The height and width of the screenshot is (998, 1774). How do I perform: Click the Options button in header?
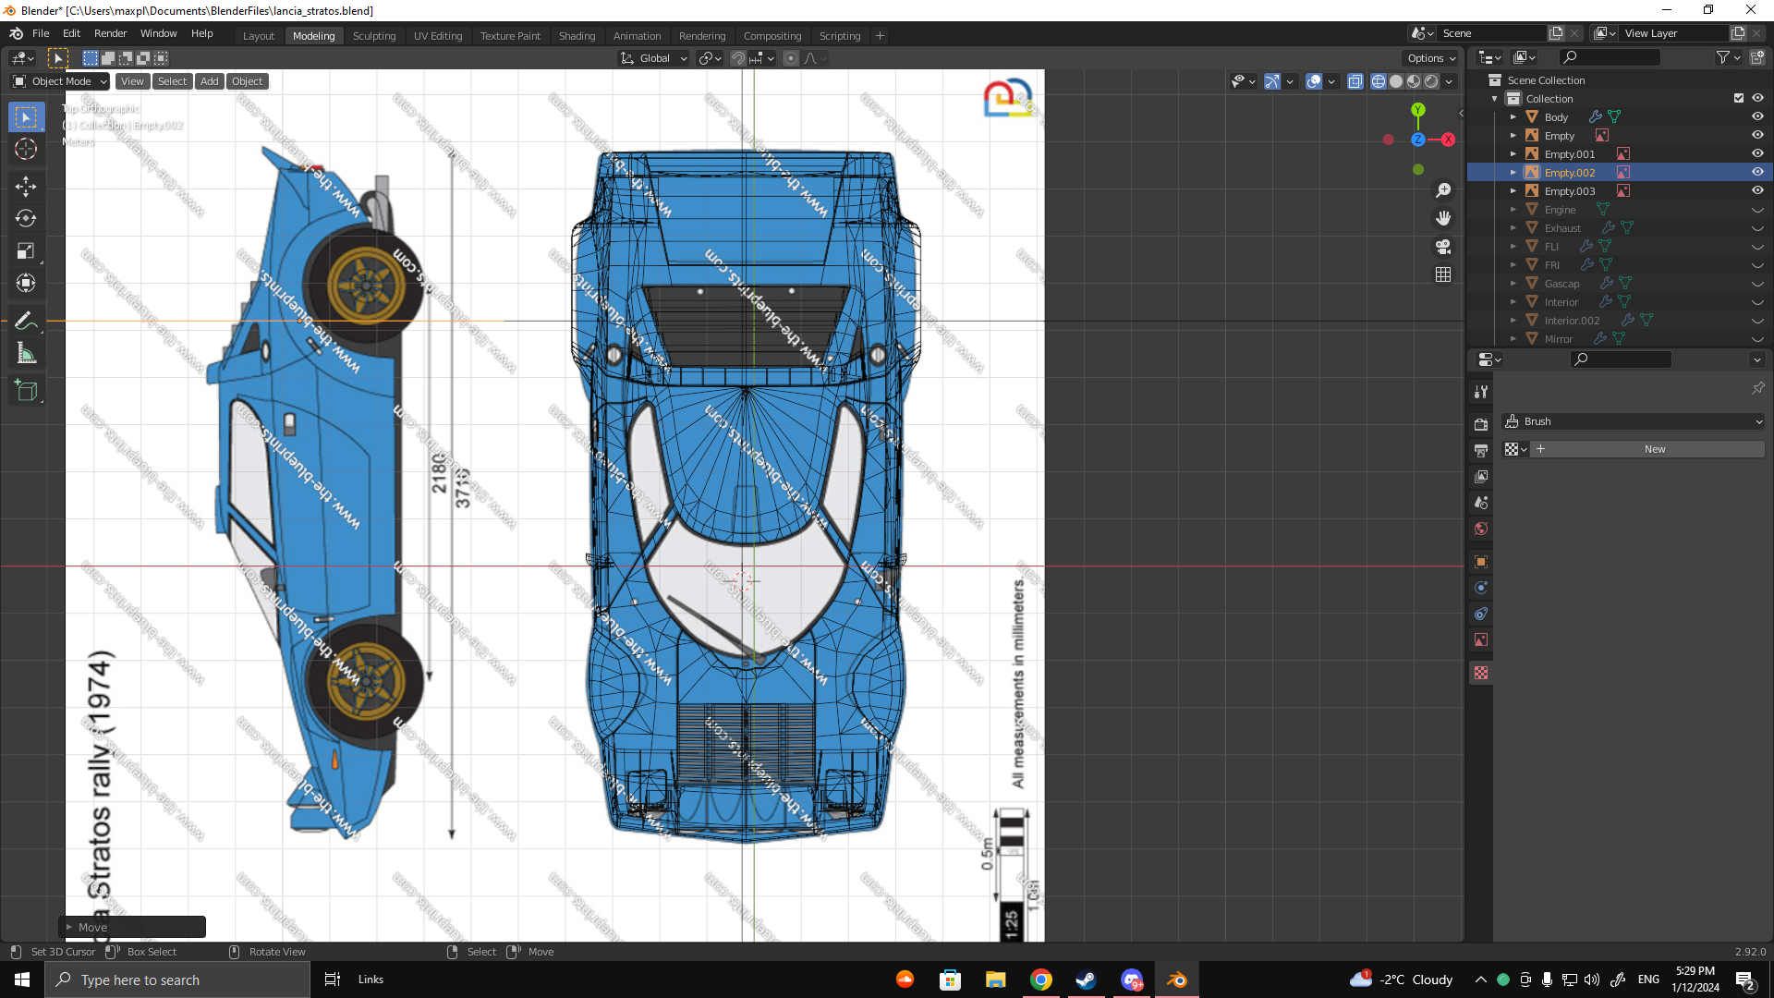[x=1431, y=58]
